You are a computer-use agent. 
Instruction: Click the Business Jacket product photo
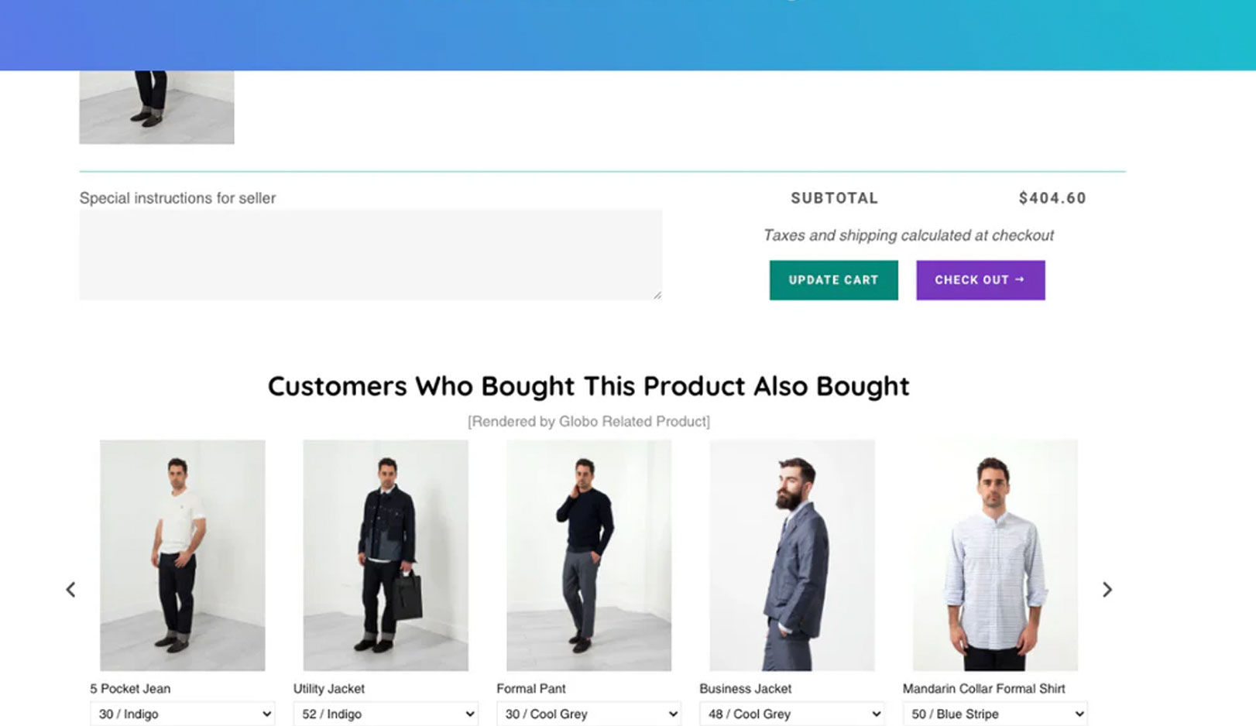pyautogui.click(x=791, y=556)
